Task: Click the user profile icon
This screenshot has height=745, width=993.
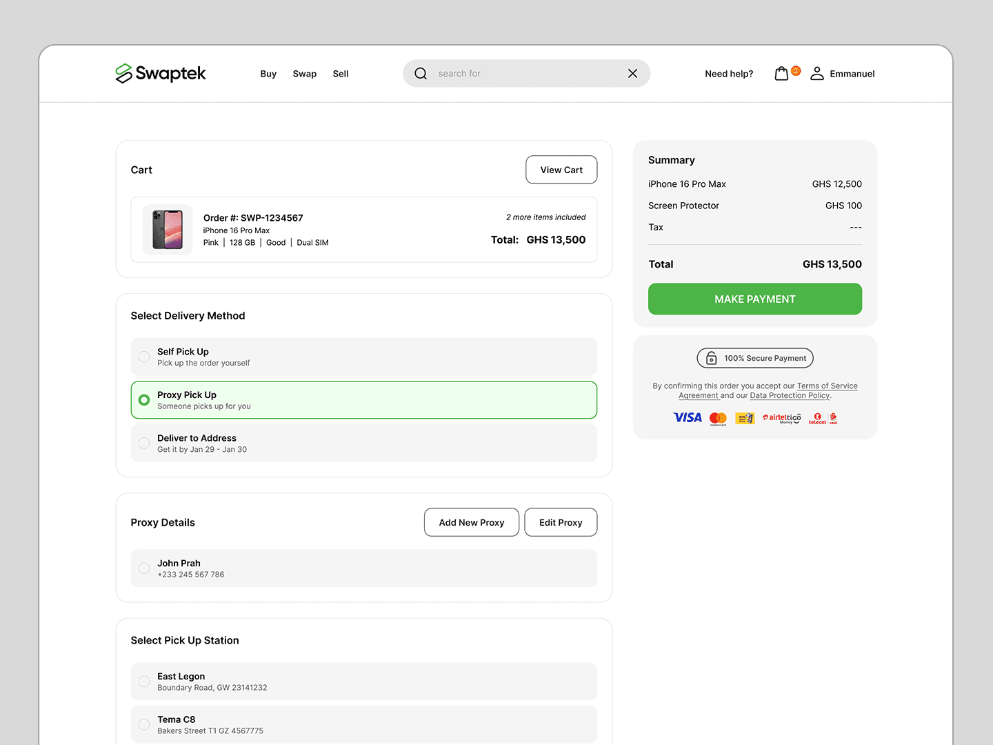Action: pyautogui.click(x=817, y=74)
